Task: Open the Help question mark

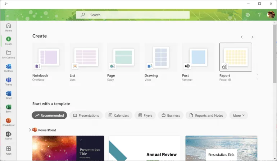Action: click(x=259, y=15)
